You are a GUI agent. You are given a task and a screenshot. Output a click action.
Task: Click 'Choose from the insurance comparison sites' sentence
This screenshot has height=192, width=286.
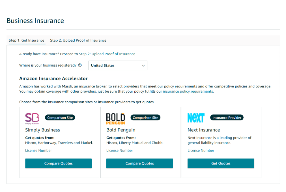(87, 102)
